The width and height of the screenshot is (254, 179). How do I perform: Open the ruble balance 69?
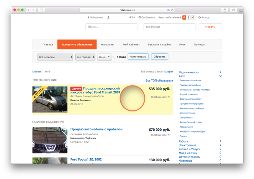pyautogui.click(x=132, y=17)
